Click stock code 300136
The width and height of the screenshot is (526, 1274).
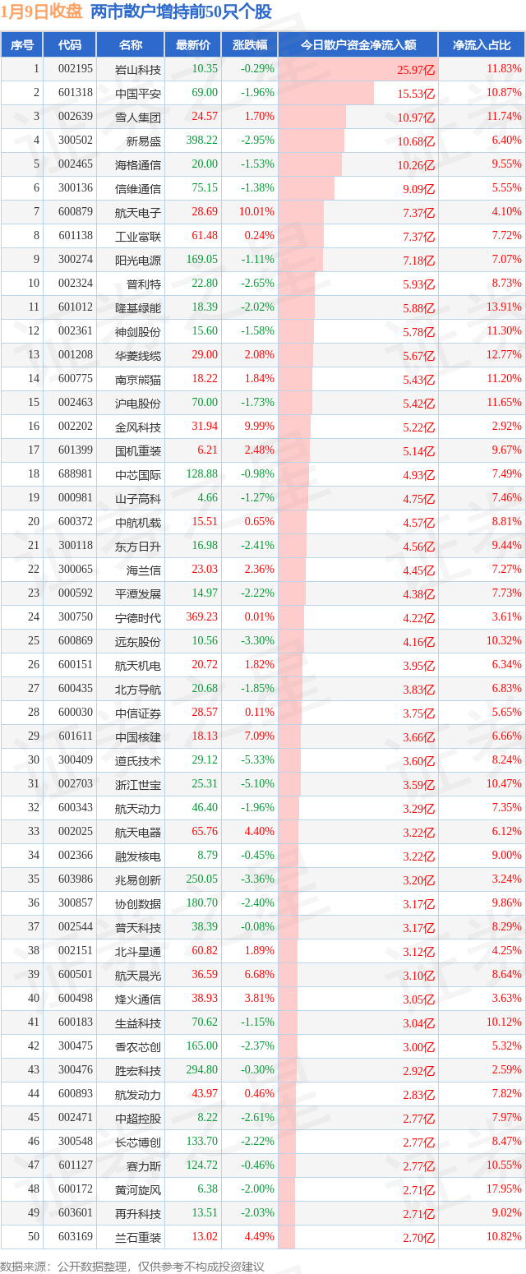(76, 188)
